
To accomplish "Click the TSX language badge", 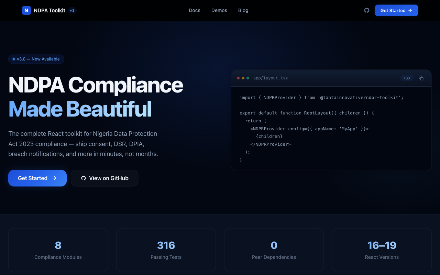I will pyautogui.click(x=407, y=78).
